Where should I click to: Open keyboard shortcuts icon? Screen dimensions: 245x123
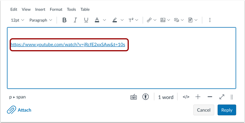click(x=134, y=97)
